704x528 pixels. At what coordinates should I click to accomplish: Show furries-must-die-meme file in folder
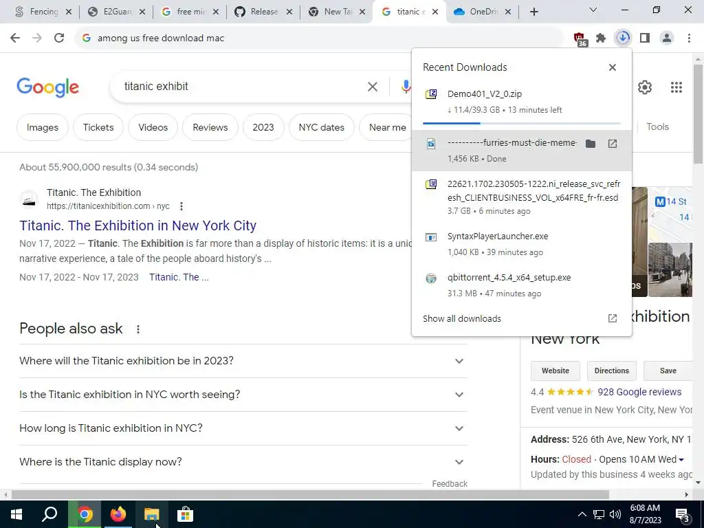591,144
